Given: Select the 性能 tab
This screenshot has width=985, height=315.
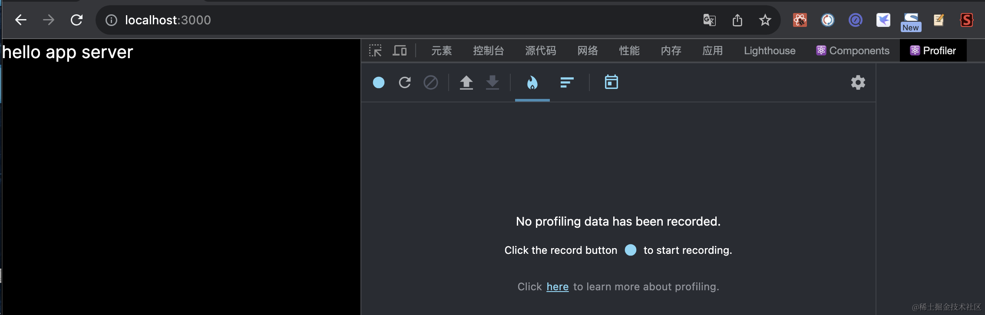Looking at the screenshot, I should 629,51.
